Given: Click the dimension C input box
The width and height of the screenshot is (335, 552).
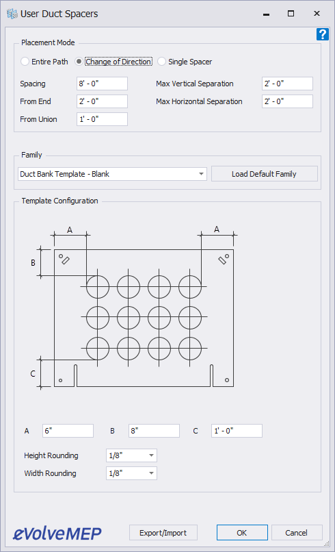Looking at the screenshot, I should click(x=237, y=431).
